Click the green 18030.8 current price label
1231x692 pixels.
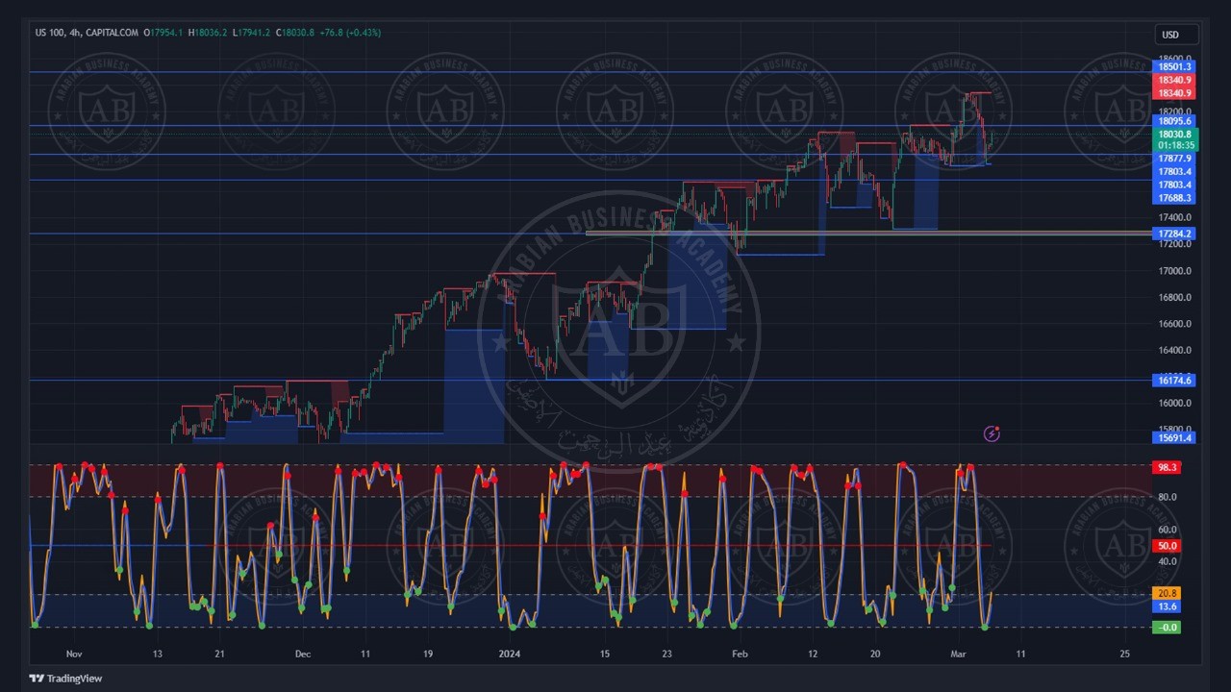click(1174, 135)
